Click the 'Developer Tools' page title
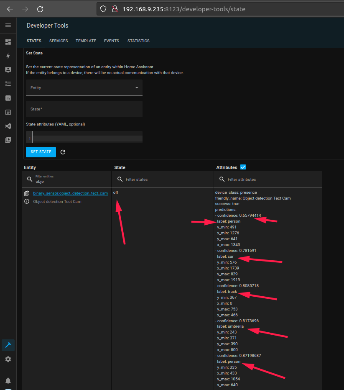This screenshot has width=344, height=390. [x=47, y=26]
